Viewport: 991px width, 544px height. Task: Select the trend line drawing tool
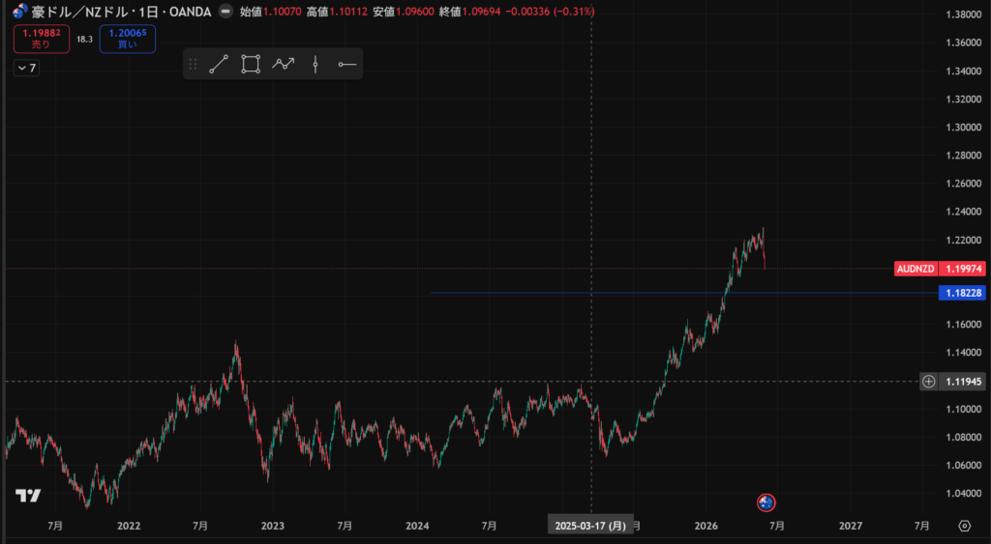(219, 65)
